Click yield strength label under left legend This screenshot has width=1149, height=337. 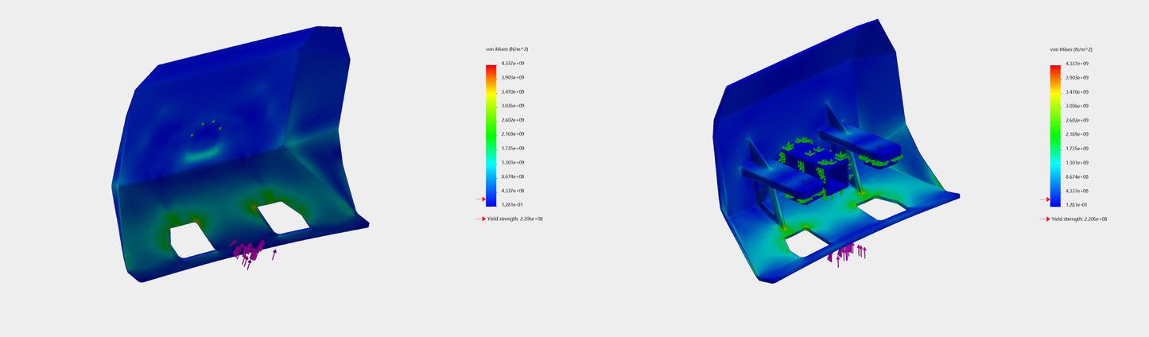[514, 219]
